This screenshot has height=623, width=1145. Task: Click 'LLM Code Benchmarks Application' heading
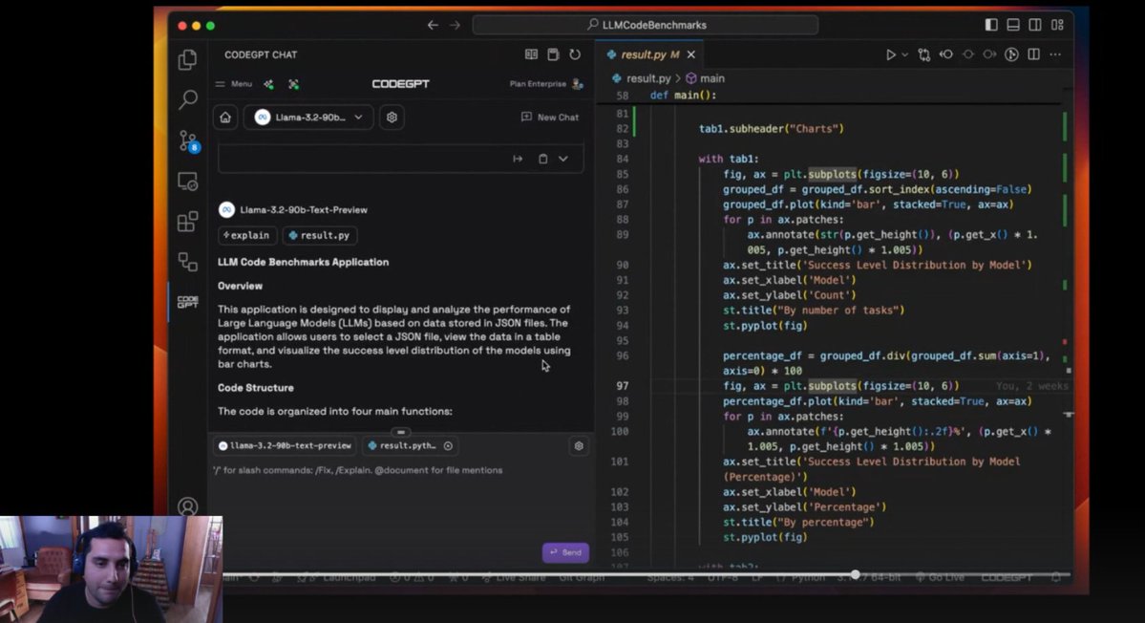coord(303,262)
